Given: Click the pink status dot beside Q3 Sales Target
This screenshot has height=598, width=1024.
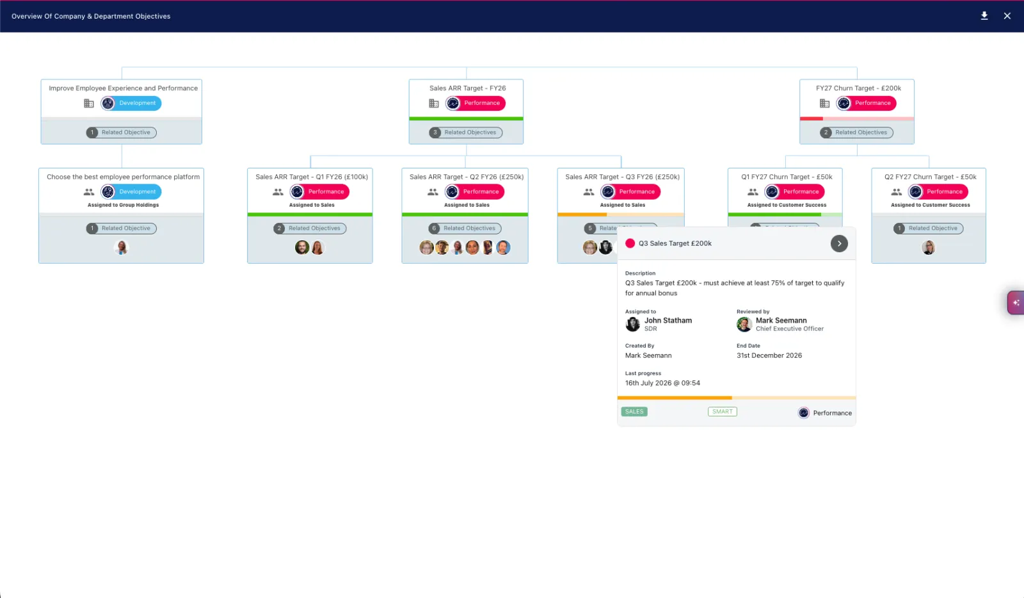Looking at the screenshot, I should click(x=630, y=243).
